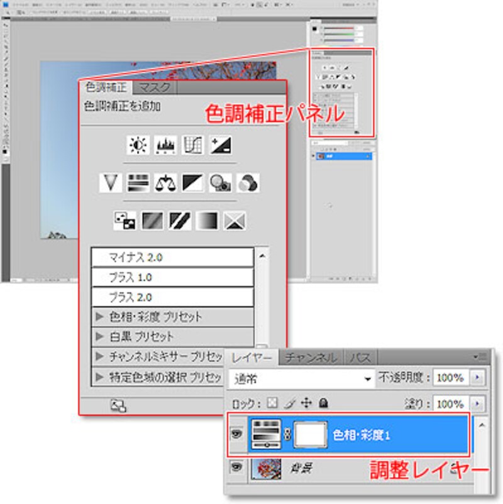Add a Black & White adjustment

pyautogui.click(x=192, y=183)
